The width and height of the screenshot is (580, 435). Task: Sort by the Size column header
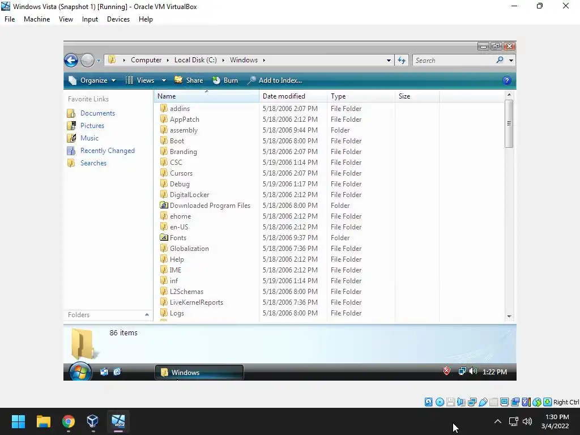point(417,96)
